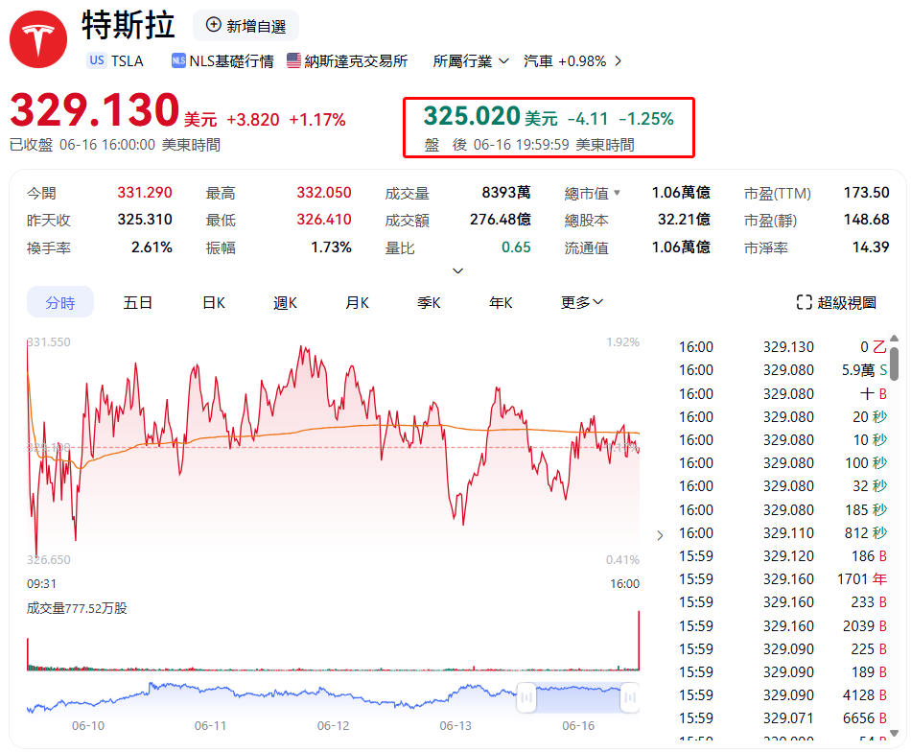Click the Tesla logo icon
Screen dimensions: 911x752
pos(38,39)
